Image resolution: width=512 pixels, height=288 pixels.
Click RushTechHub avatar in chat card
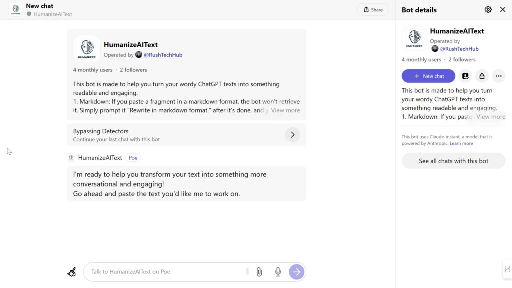click(139, 55)
